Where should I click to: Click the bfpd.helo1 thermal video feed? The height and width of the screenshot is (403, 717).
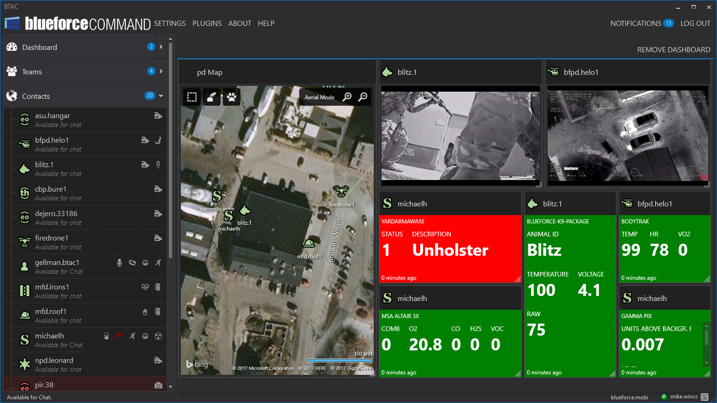627,136
